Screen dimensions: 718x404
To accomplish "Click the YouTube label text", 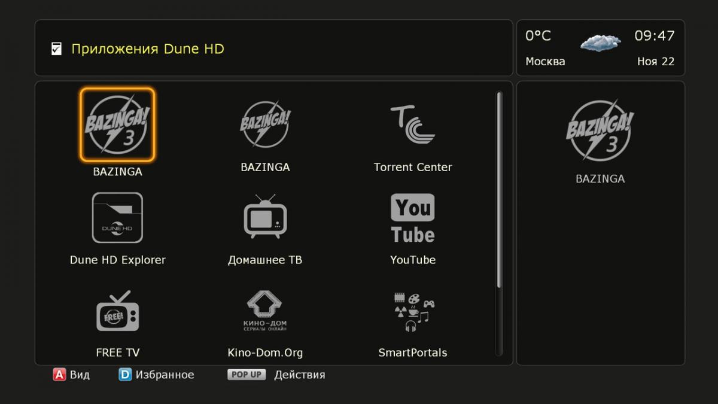I will pyautogui.click(x=413, y=260).
